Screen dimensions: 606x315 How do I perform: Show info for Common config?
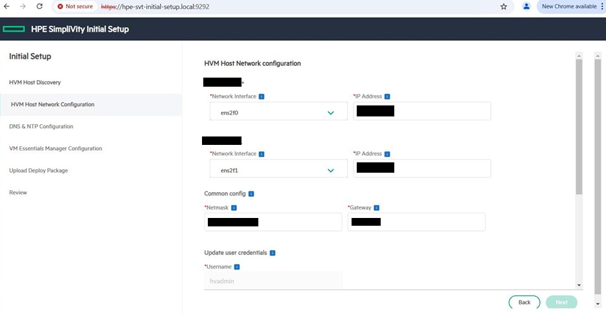[251, 194]
